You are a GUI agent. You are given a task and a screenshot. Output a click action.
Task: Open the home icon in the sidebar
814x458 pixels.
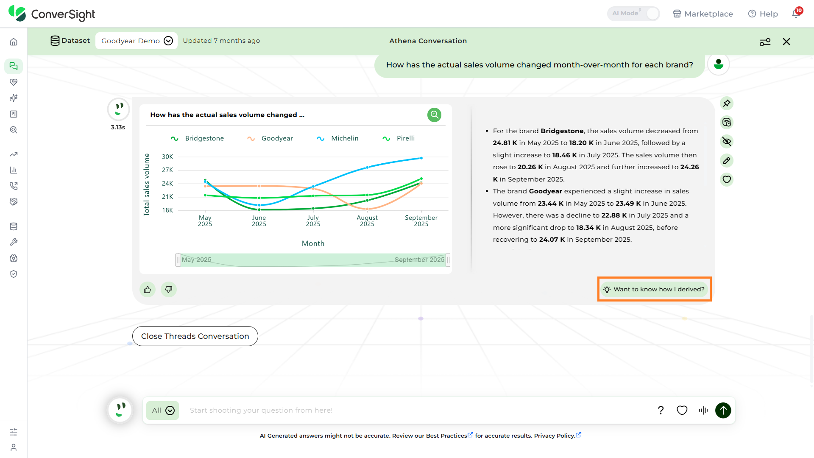(x=14, y=42)
